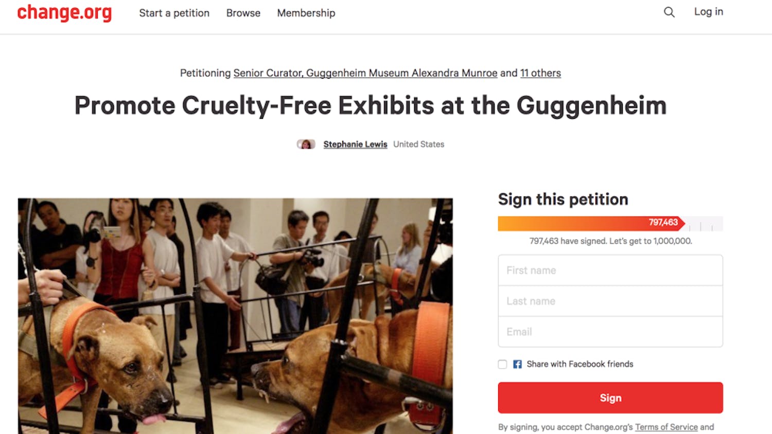Click Stephanie Lewis's profile avatar
Screen dimensions: 772x434
point(306,144)
